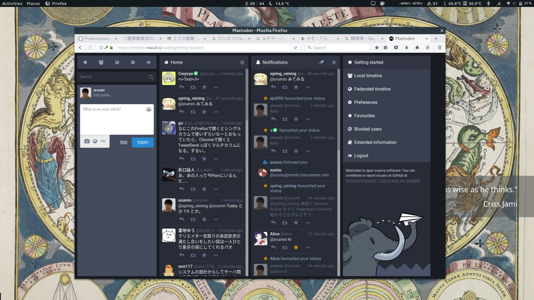Screen dimensions: 534x300
Task: Switch to the ロンネフェル browser tab
Action: 230,38
